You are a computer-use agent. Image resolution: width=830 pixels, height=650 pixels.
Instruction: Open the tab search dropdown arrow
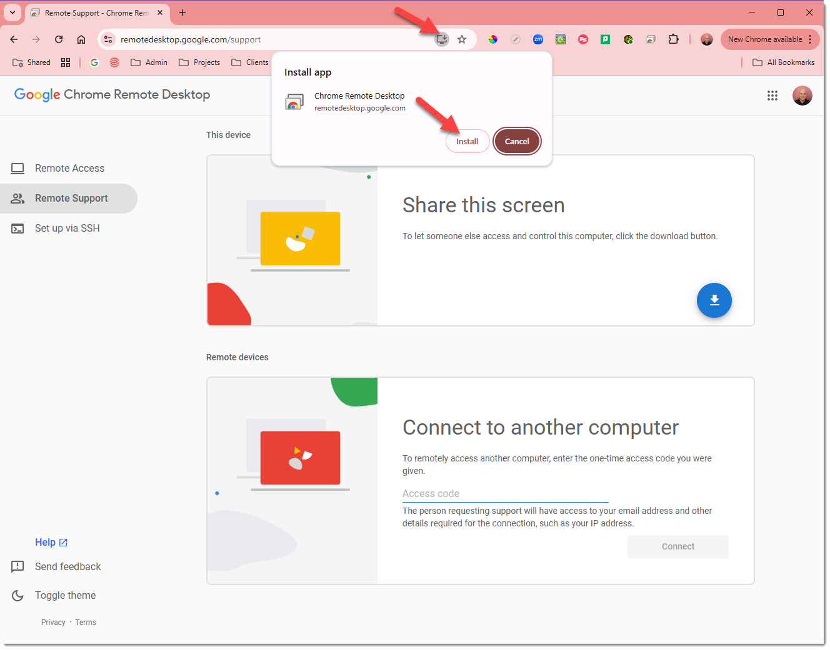pyautogui.click(x=12, y=12)
